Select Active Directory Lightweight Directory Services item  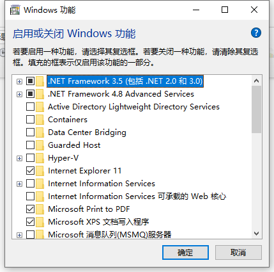(x=133, y=107)
